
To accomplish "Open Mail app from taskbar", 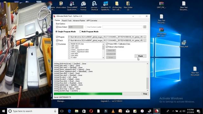I will [128, 111].
